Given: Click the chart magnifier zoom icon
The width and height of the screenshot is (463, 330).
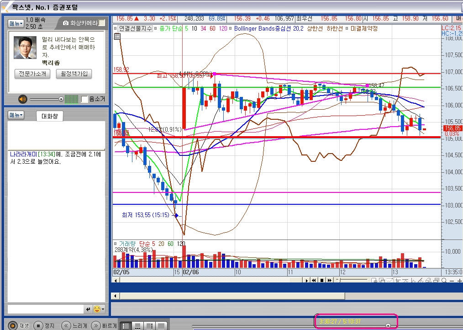Looking at the screenshot, I should pos(444,280).
